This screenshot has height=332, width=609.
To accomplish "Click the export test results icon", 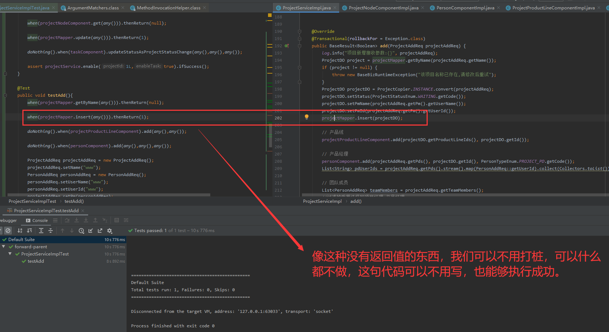I will point(100,231).
